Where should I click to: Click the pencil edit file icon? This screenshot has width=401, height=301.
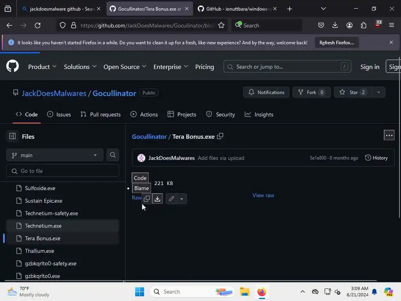pyautogui.click(x=172, y=199)
